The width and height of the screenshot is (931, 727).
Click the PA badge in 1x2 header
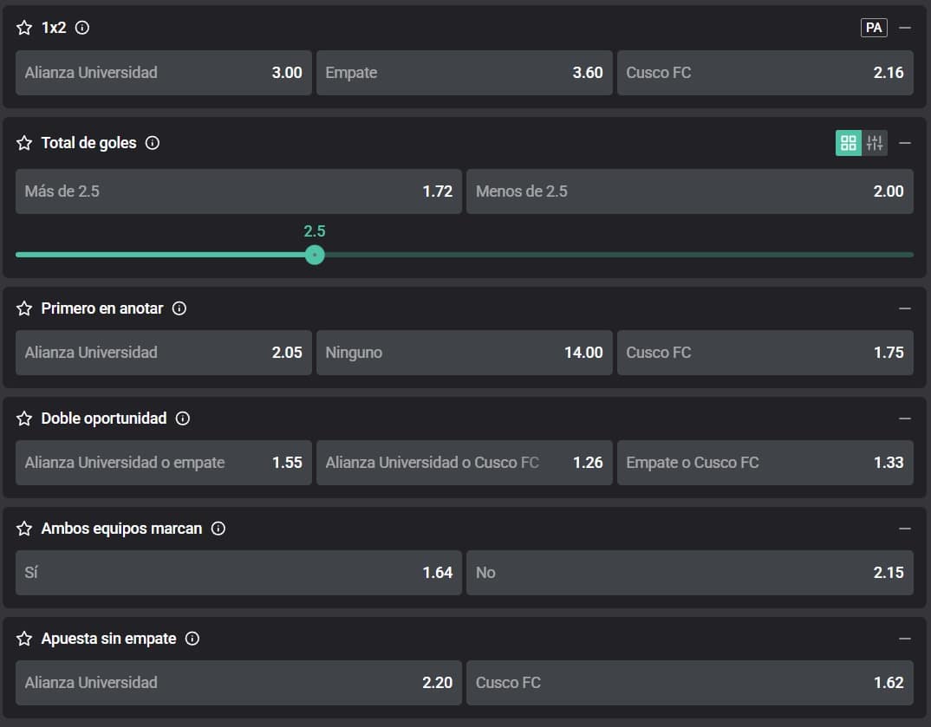coord(874,28)
